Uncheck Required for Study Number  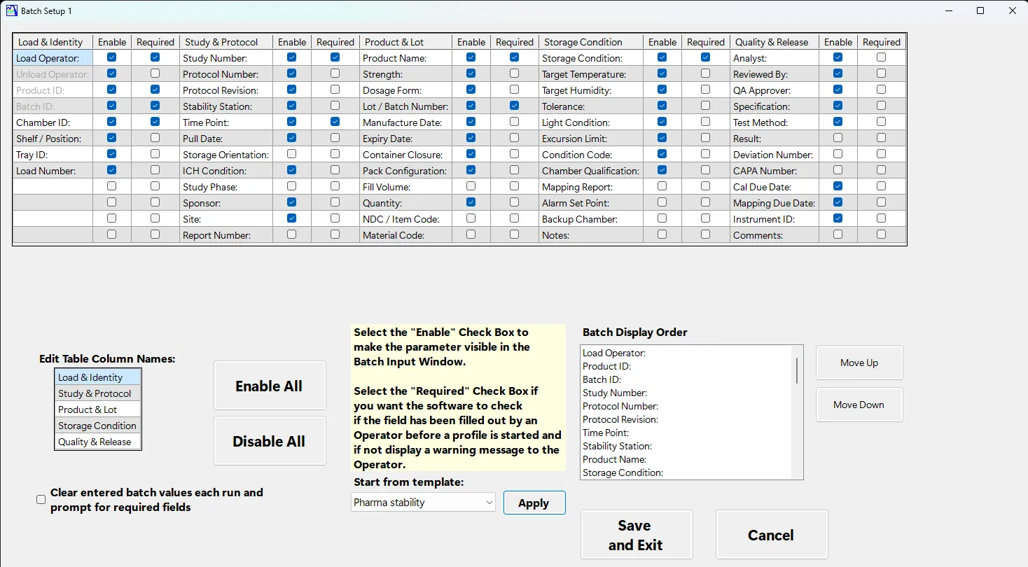335,57
